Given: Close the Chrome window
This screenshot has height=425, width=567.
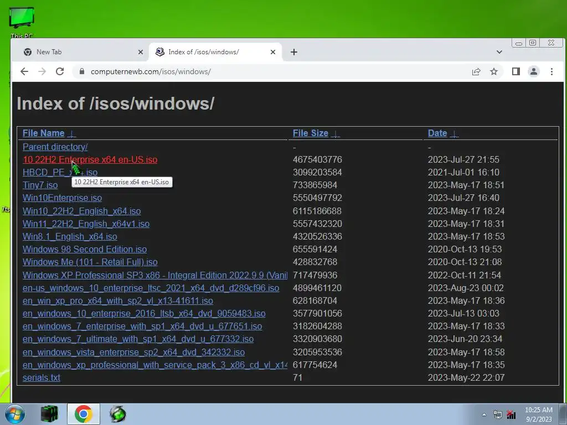Looking at the screenshot, I should tap(551, 43).
